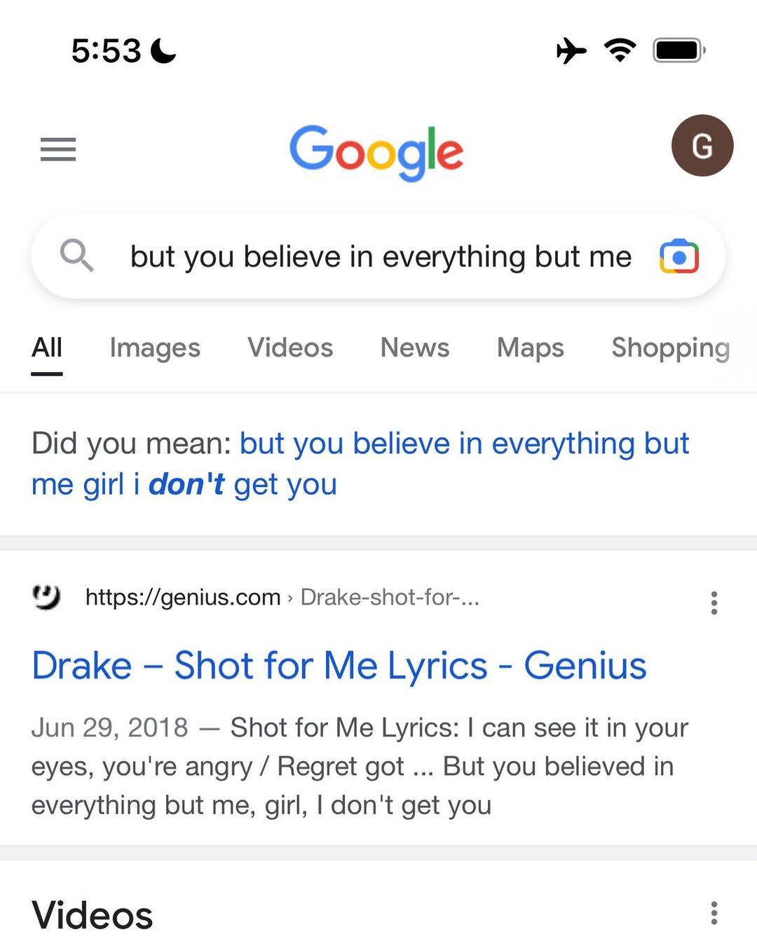
Task: Open the G account profile avatar
Action: [702, 146]
